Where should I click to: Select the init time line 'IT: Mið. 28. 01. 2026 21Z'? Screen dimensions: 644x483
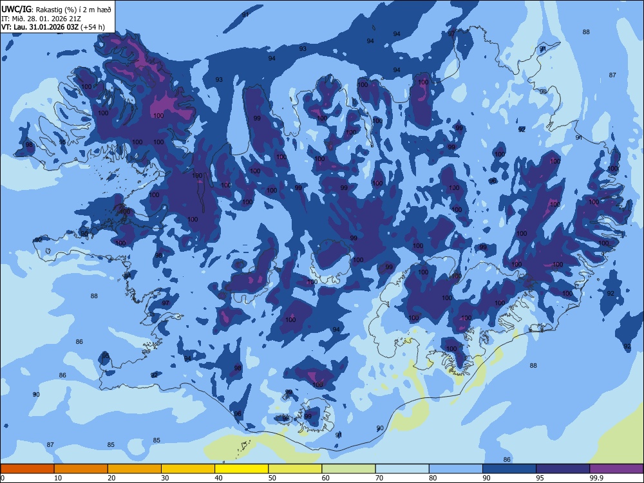[x=41, y=19]
